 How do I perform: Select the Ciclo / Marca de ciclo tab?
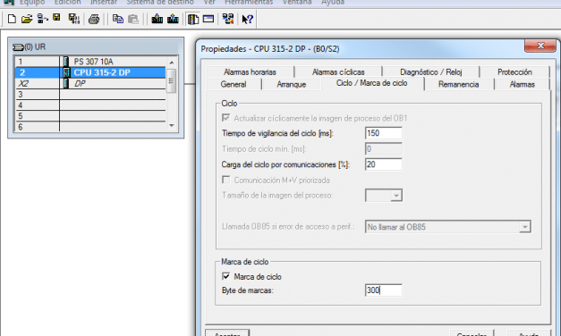pyautogui.click(x=371, y=83)
